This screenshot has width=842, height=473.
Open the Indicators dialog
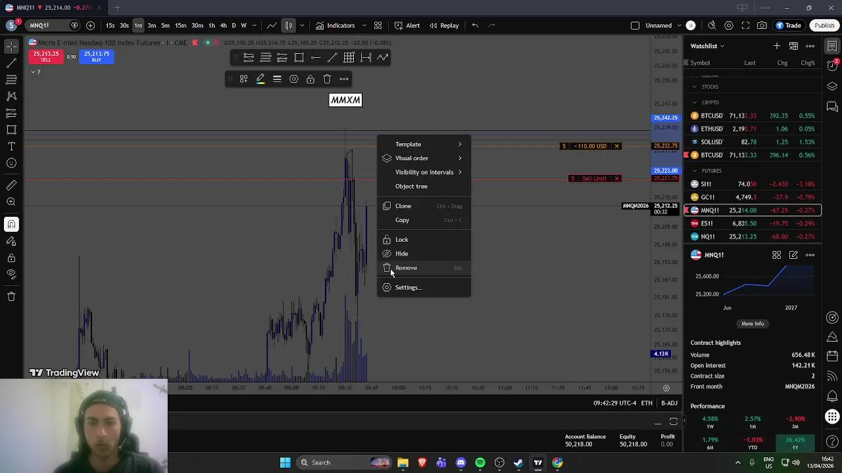click(335, 26)
